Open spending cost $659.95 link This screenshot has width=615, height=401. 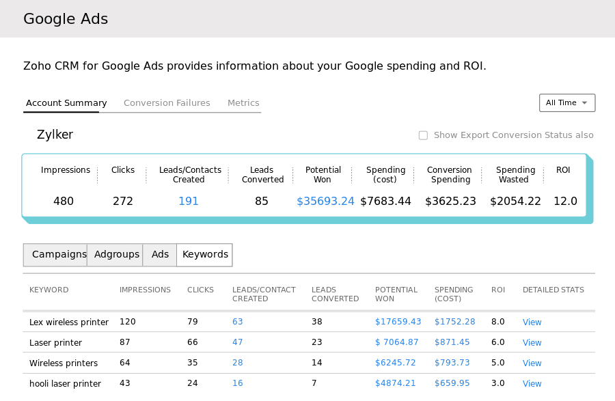pos(452,383)
